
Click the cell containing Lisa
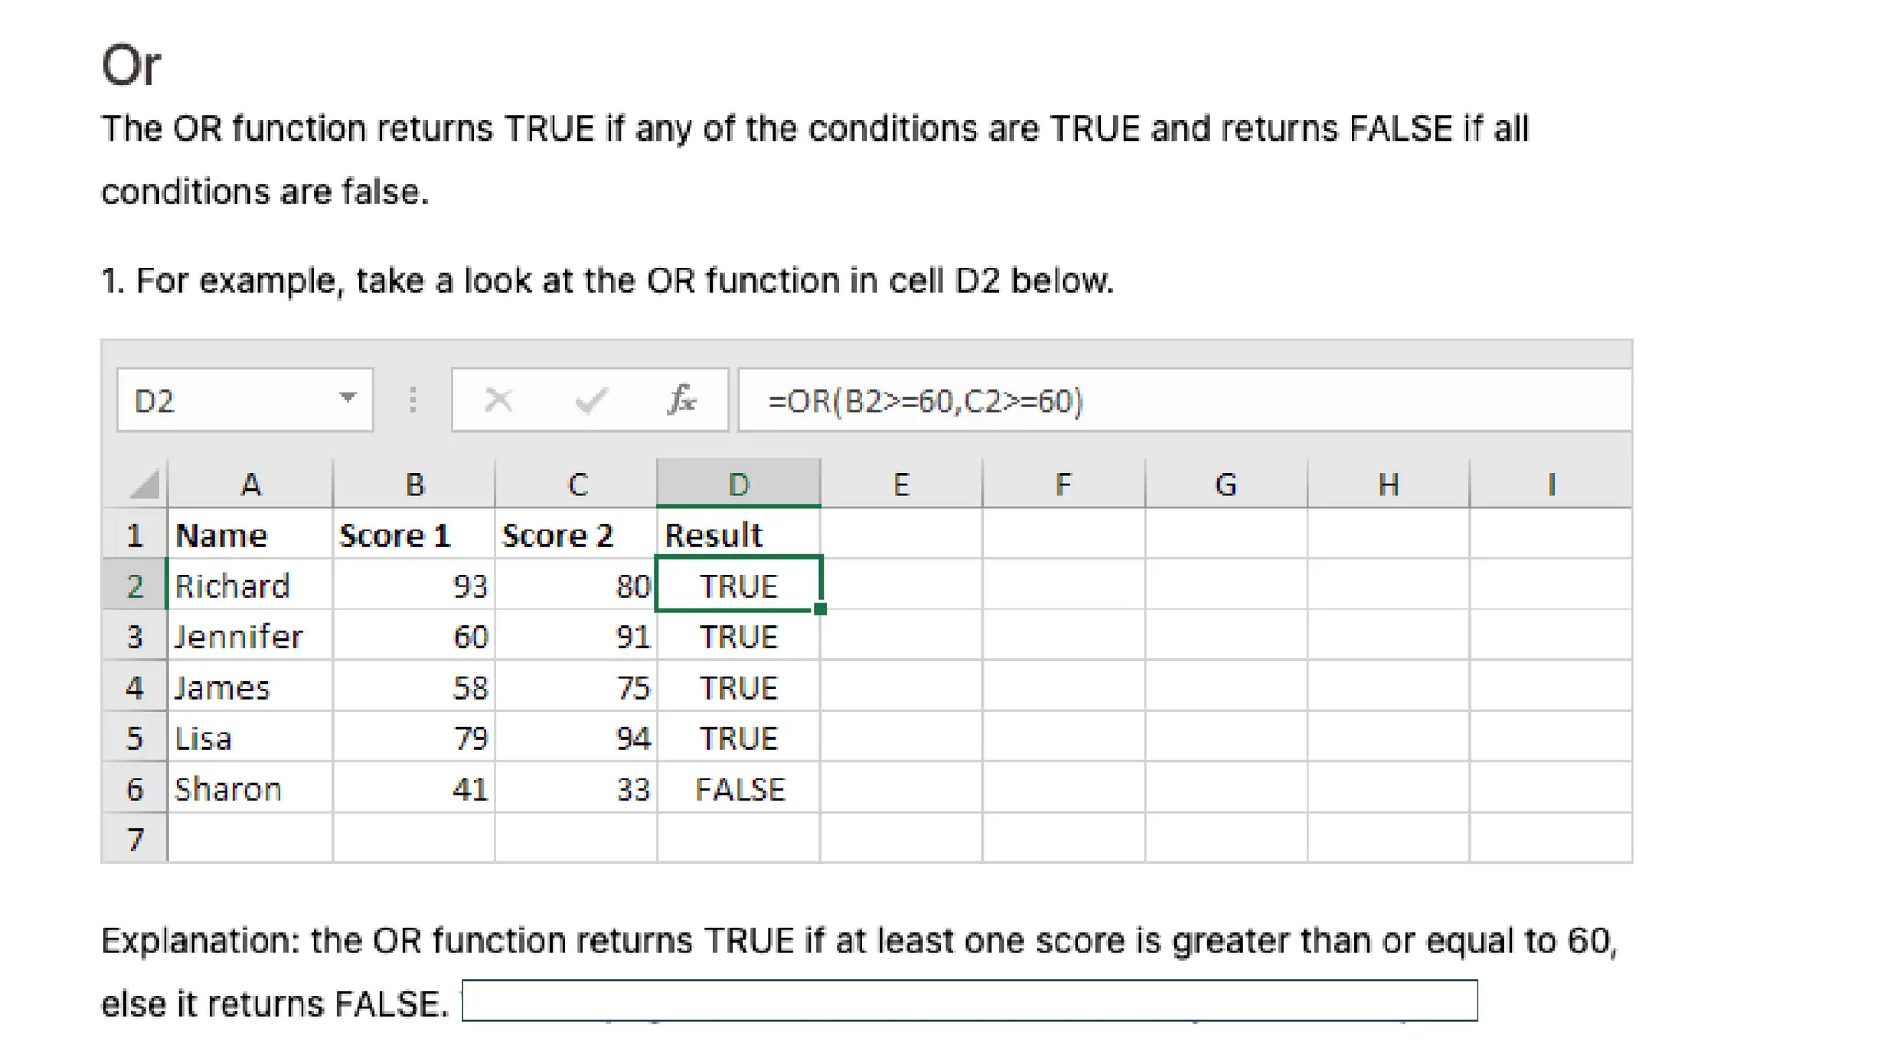(x=250, y=737)
